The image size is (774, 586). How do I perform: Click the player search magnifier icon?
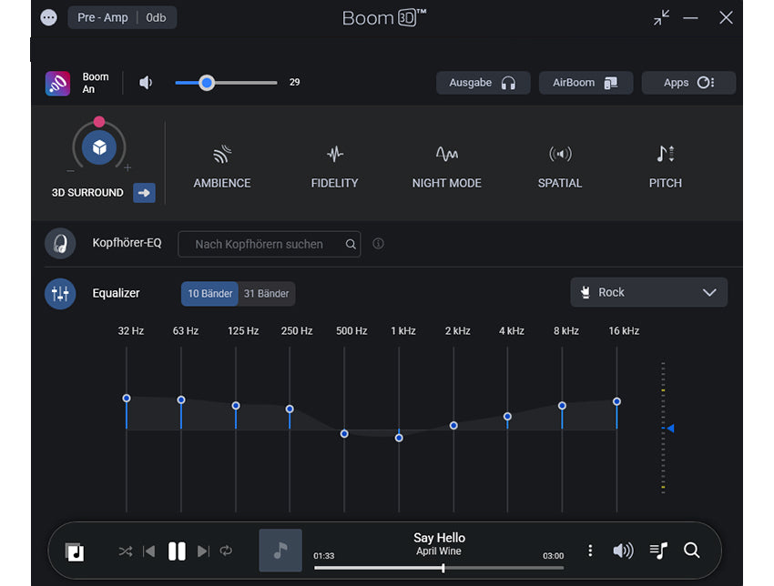(691, 550)
